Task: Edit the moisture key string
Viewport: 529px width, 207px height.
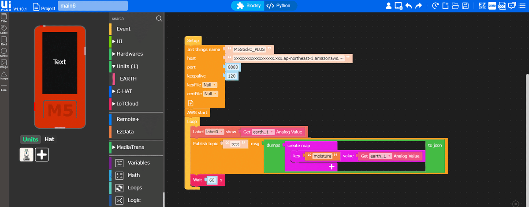Action: tap(322, 156)
